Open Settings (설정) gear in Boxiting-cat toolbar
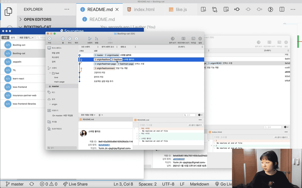 pyautogui.click(x=200, y=39)
